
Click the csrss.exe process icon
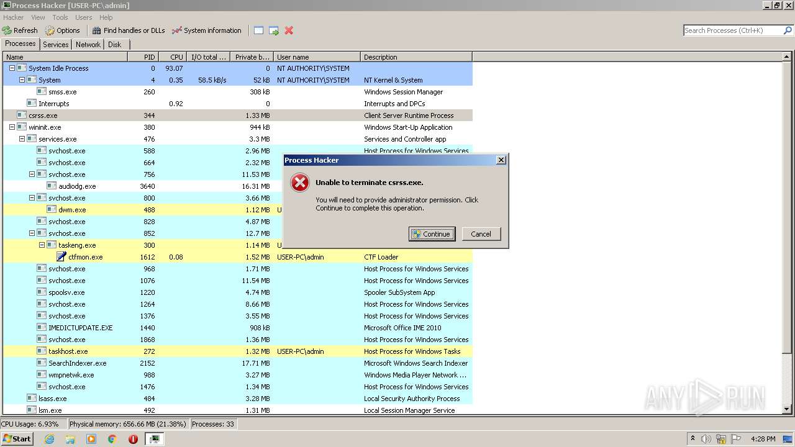pyautogui.click(x=22, y=115)
